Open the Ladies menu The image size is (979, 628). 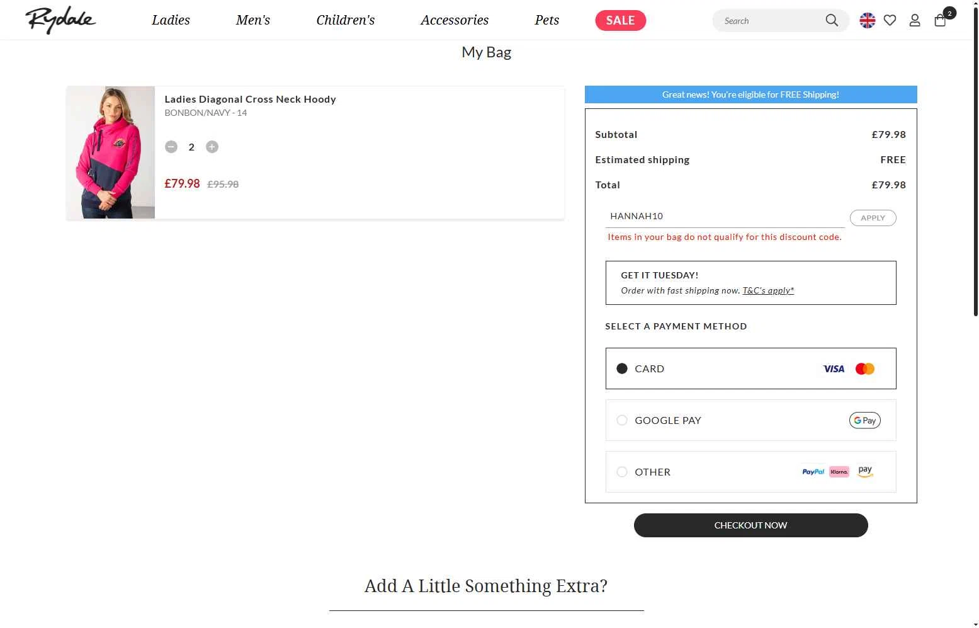pyautogui.click(x=171, y=20)
